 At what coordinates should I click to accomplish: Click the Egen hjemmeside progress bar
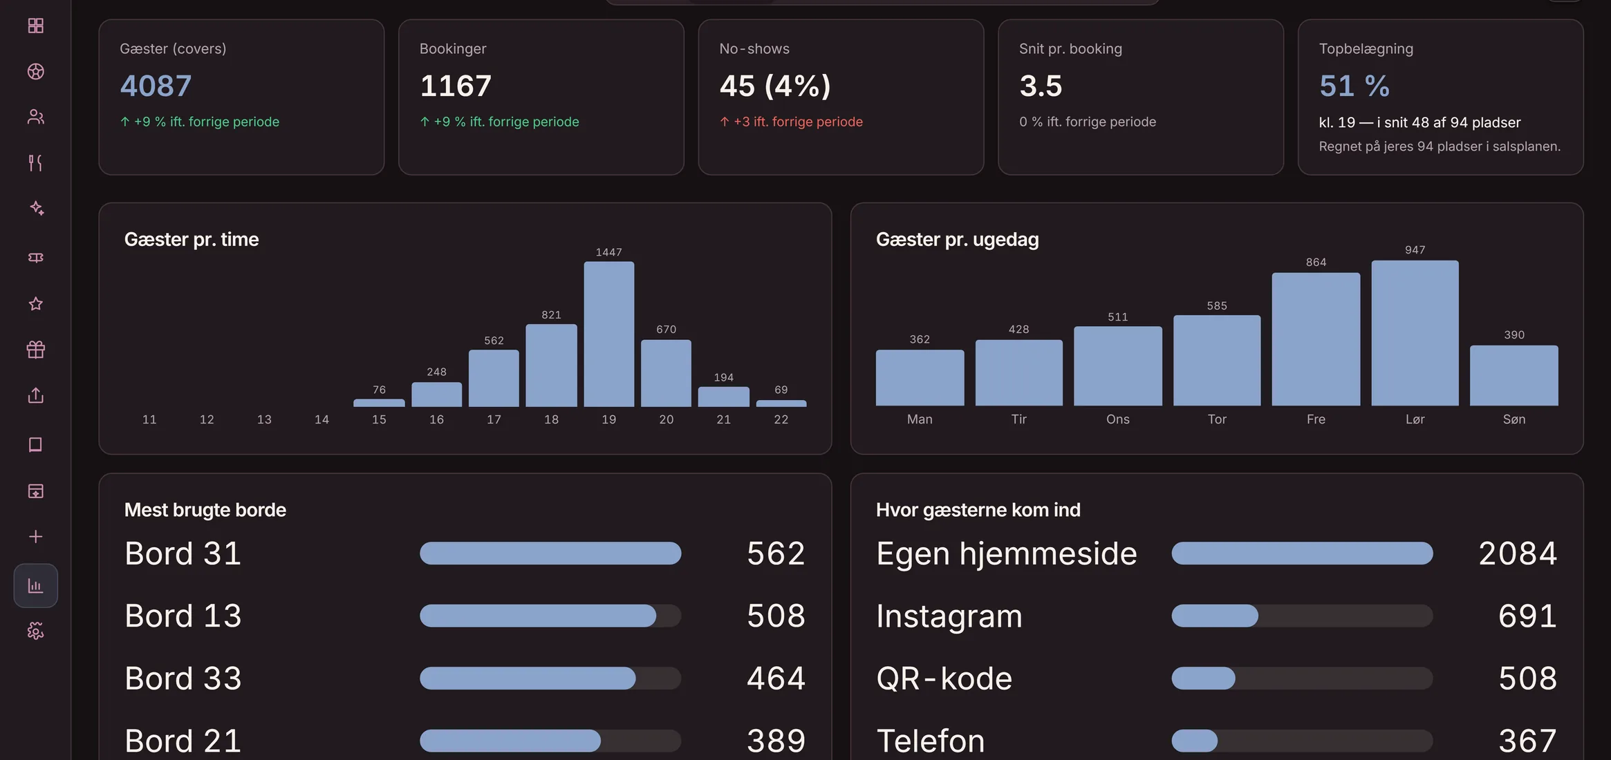pos(1302,553)
